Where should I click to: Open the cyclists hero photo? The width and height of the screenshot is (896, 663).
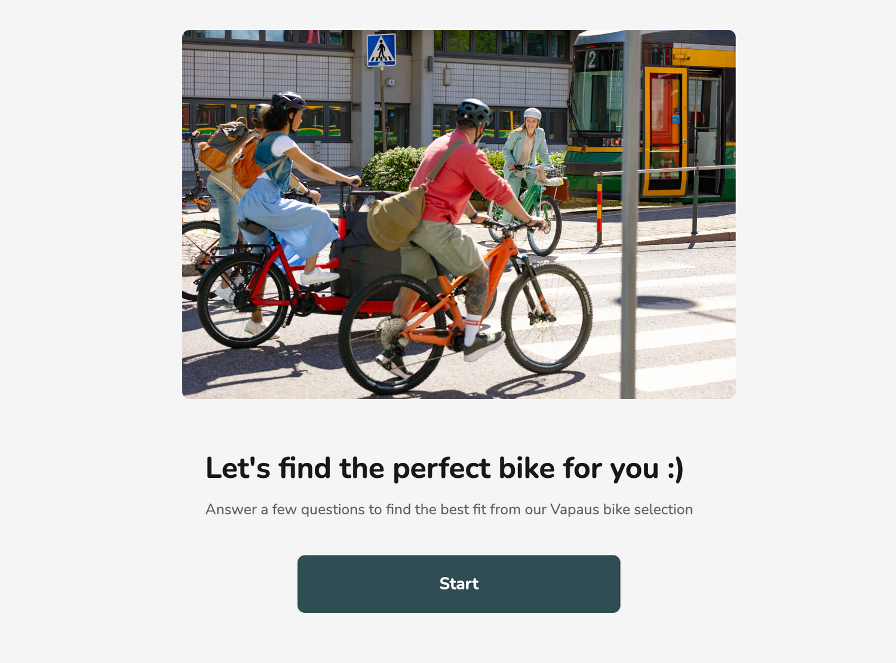point(459,214)
